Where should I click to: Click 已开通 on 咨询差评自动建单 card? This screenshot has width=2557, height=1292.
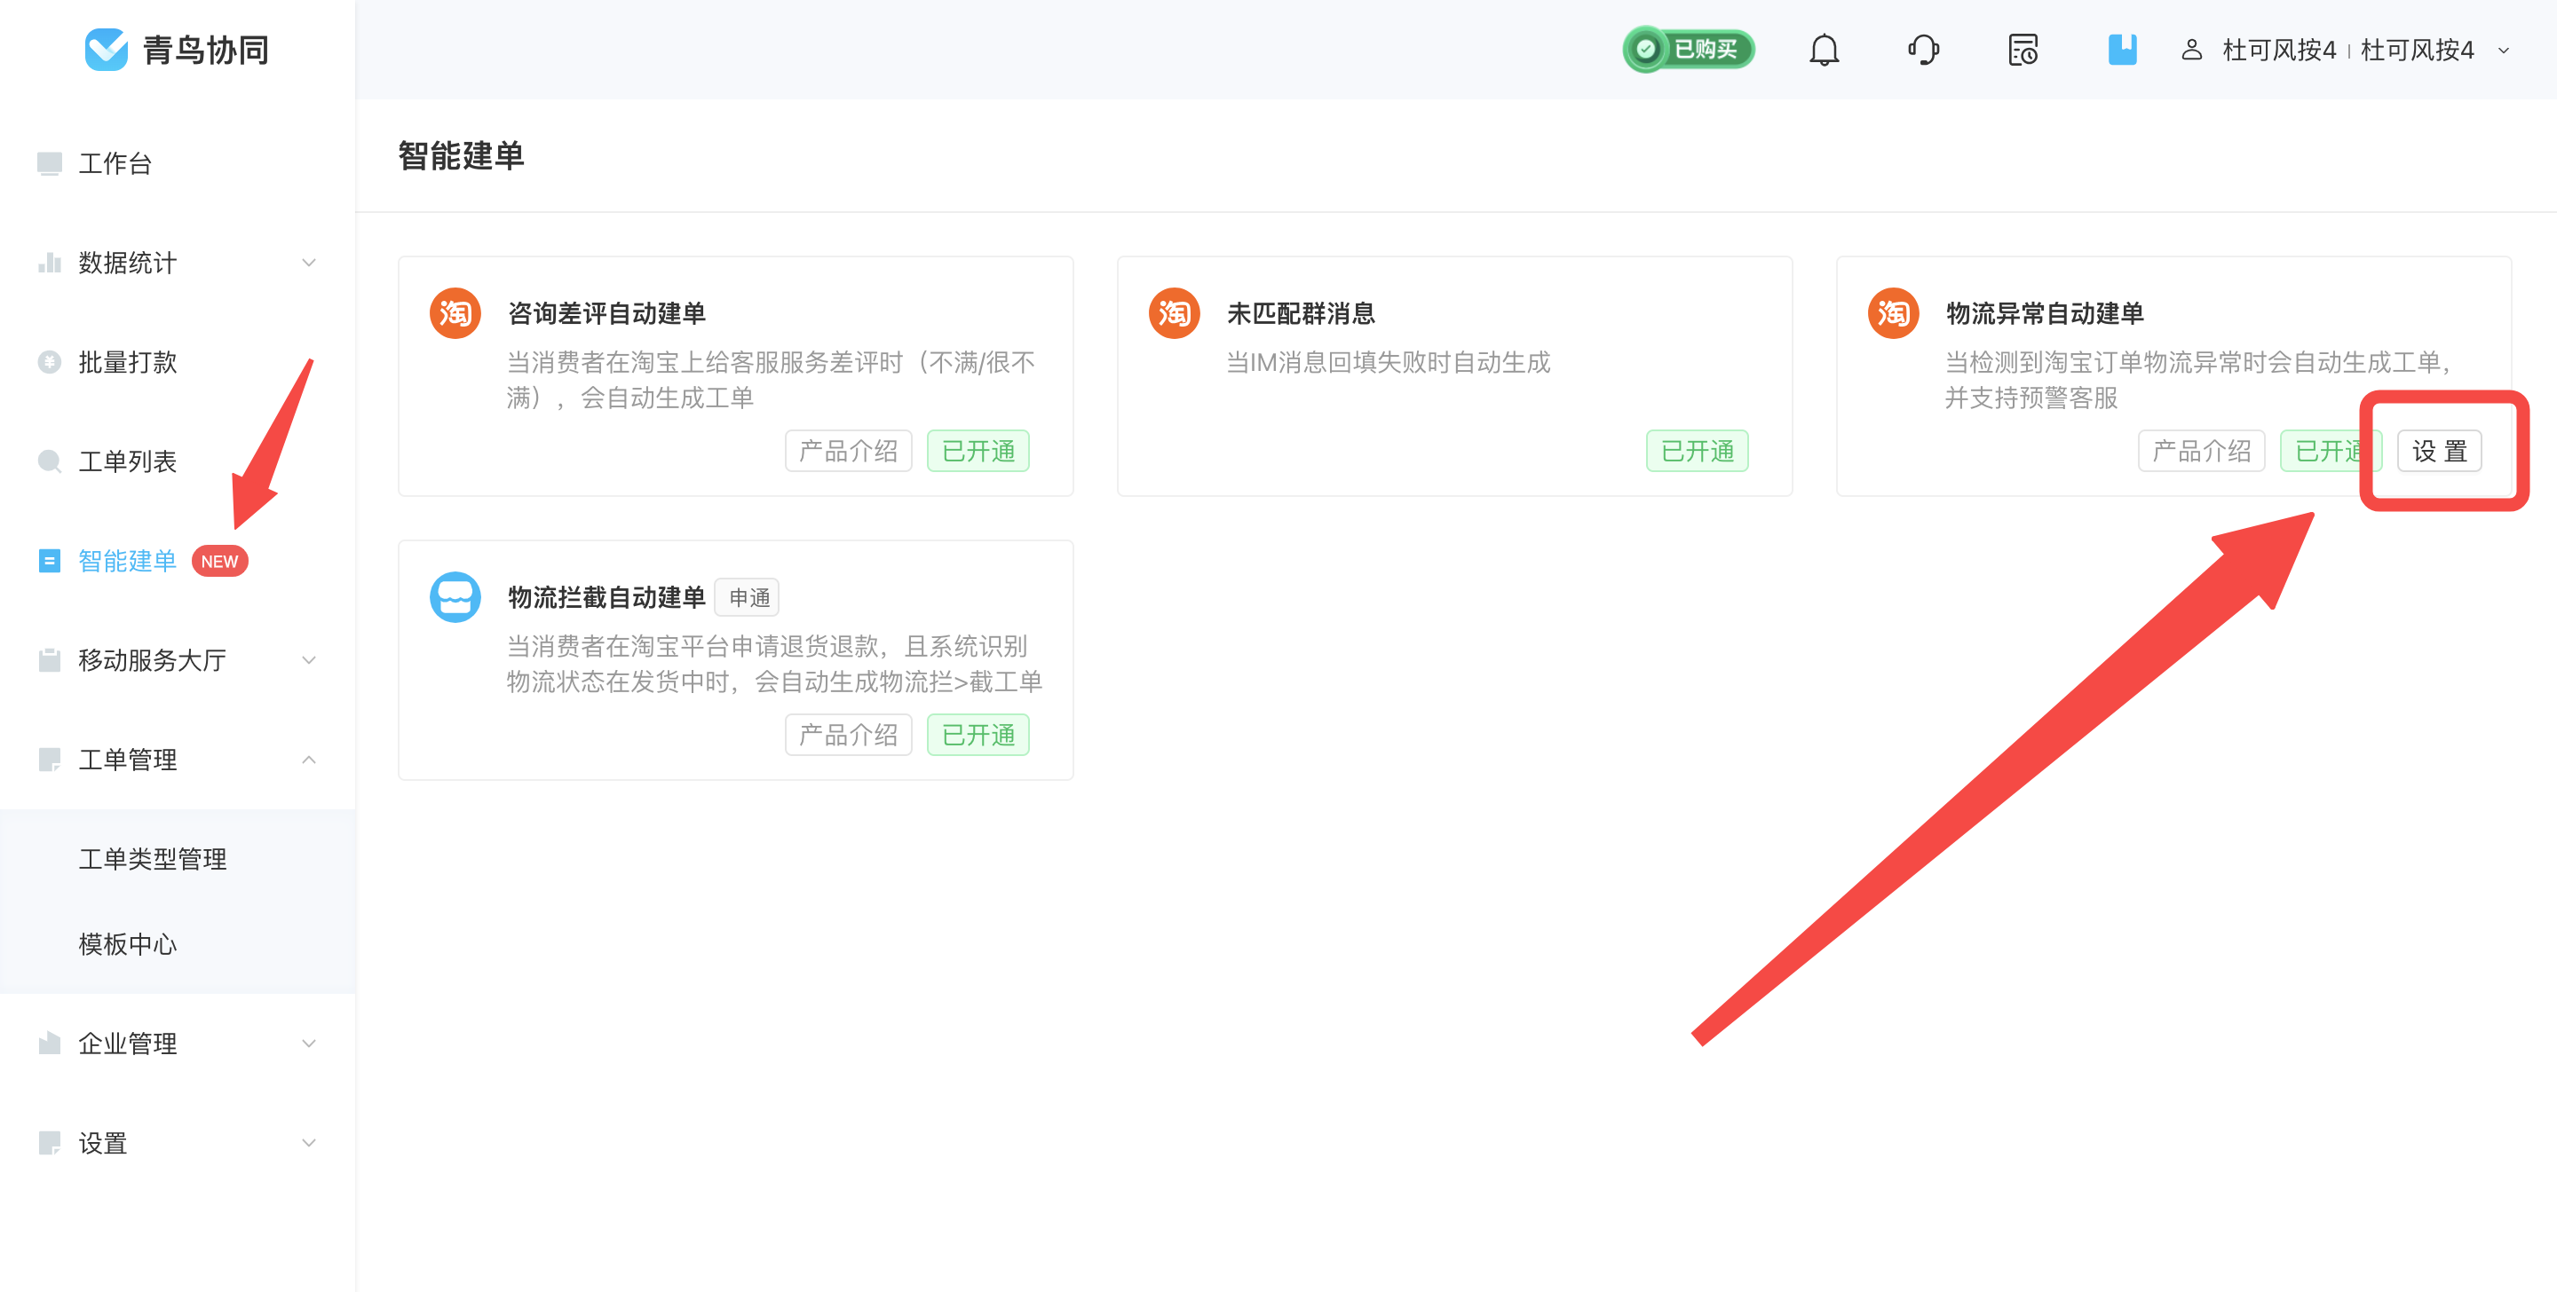[x=978, y=452]
